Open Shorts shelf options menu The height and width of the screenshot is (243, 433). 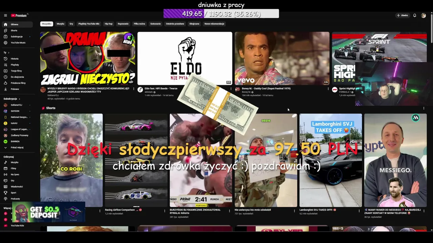pyautogui.click(x=424, y=108)
